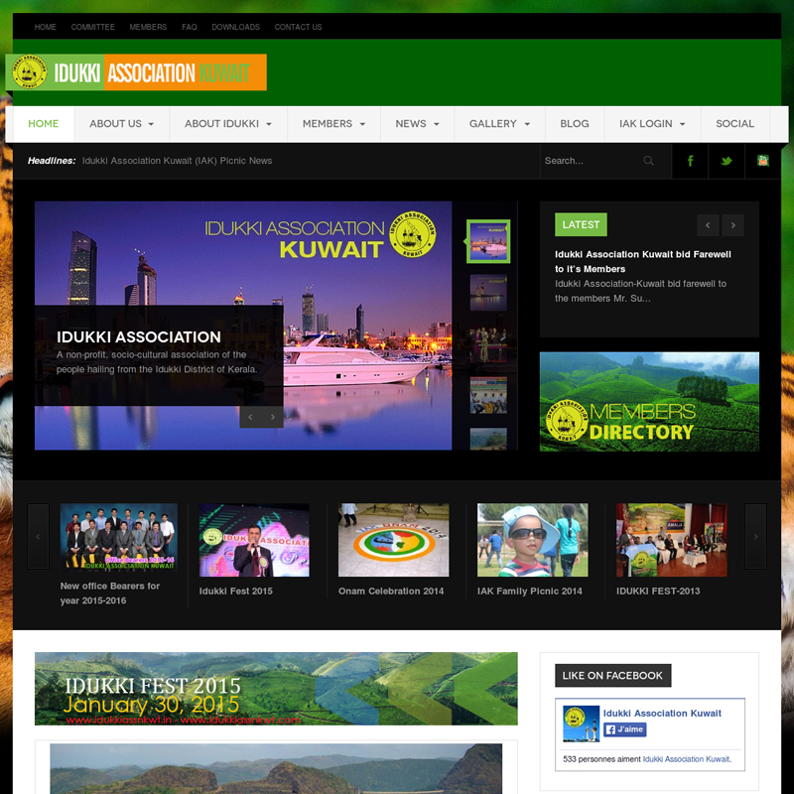Screen dimensions: 794x794
Task: Open the landscape photo below the Fest banner
Action: 276,768
